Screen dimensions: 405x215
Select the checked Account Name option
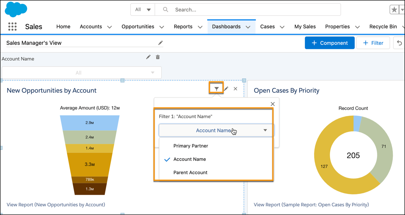(190, 159)
